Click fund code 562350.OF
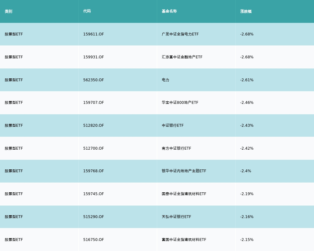The width and height of the screenshot is (314, 251). (93, 80)
